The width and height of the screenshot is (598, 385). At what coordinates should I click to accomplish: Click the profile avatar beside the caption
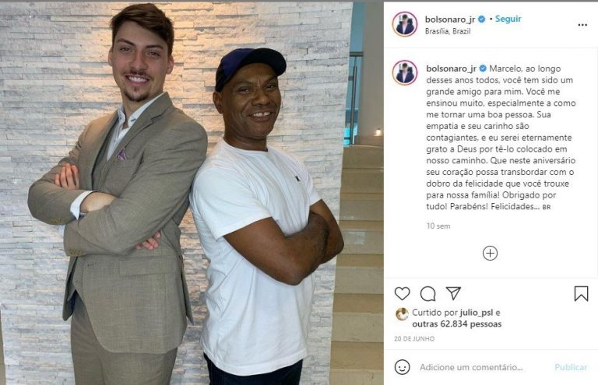[405, 72]
